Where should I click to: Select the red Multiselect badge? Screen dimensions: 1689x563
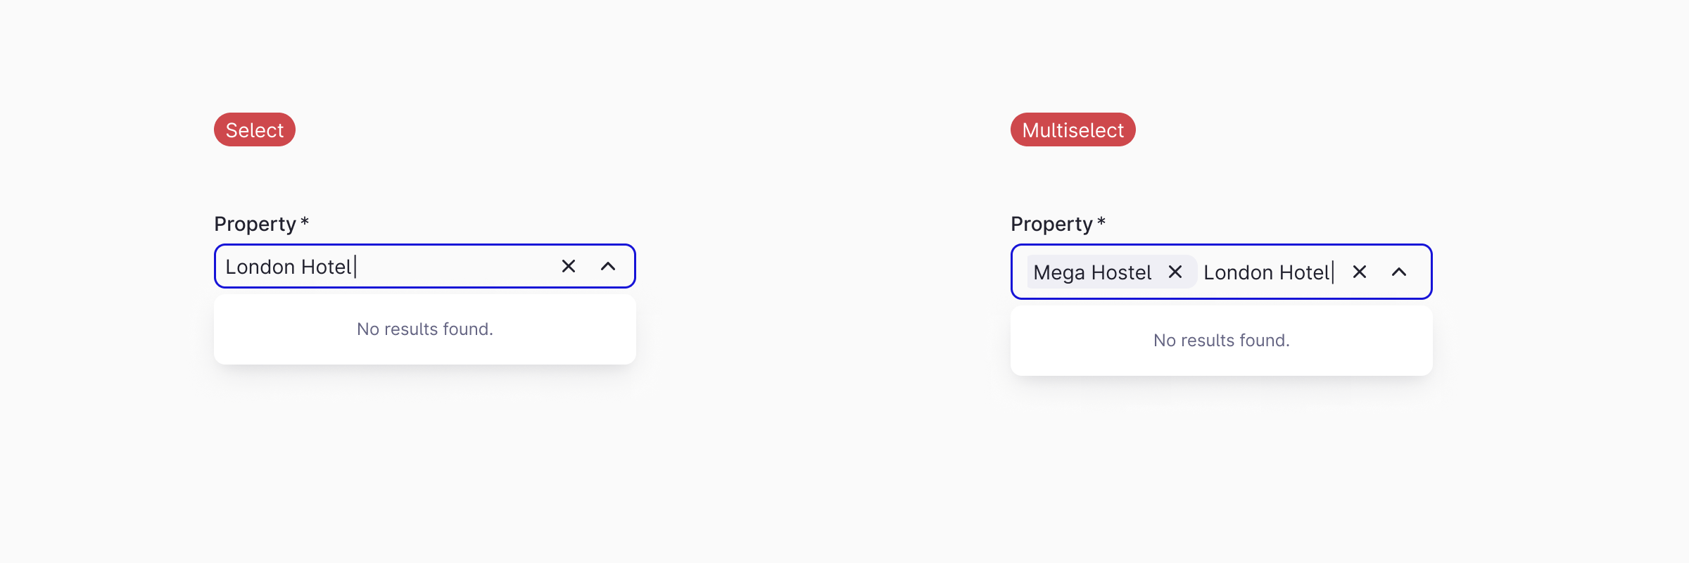pyautogui.click(x=1073, y=129)
